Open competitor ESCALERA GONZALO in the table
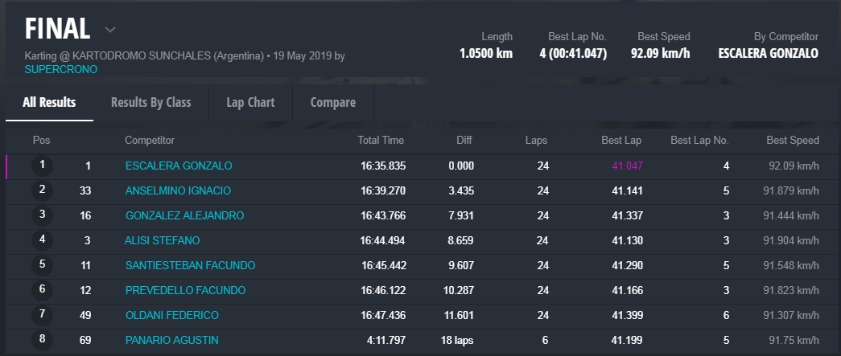The height and width of the screenshot is (356, 841). (x=179, y=166)
